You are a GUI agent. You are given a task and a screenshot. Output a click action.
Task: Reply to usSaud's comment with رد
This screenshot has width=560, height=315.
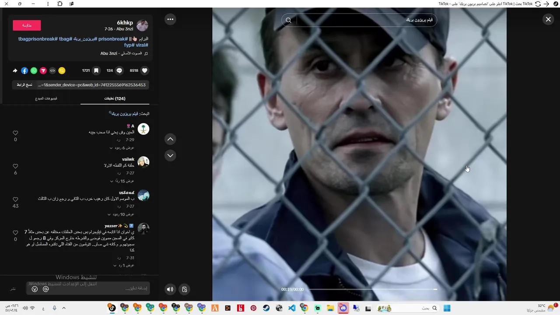119,206
